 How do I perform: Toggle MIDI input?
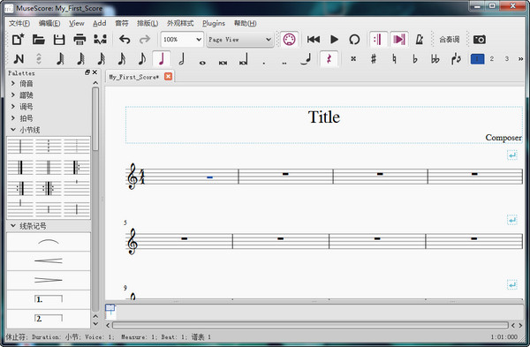pos(289,40)
